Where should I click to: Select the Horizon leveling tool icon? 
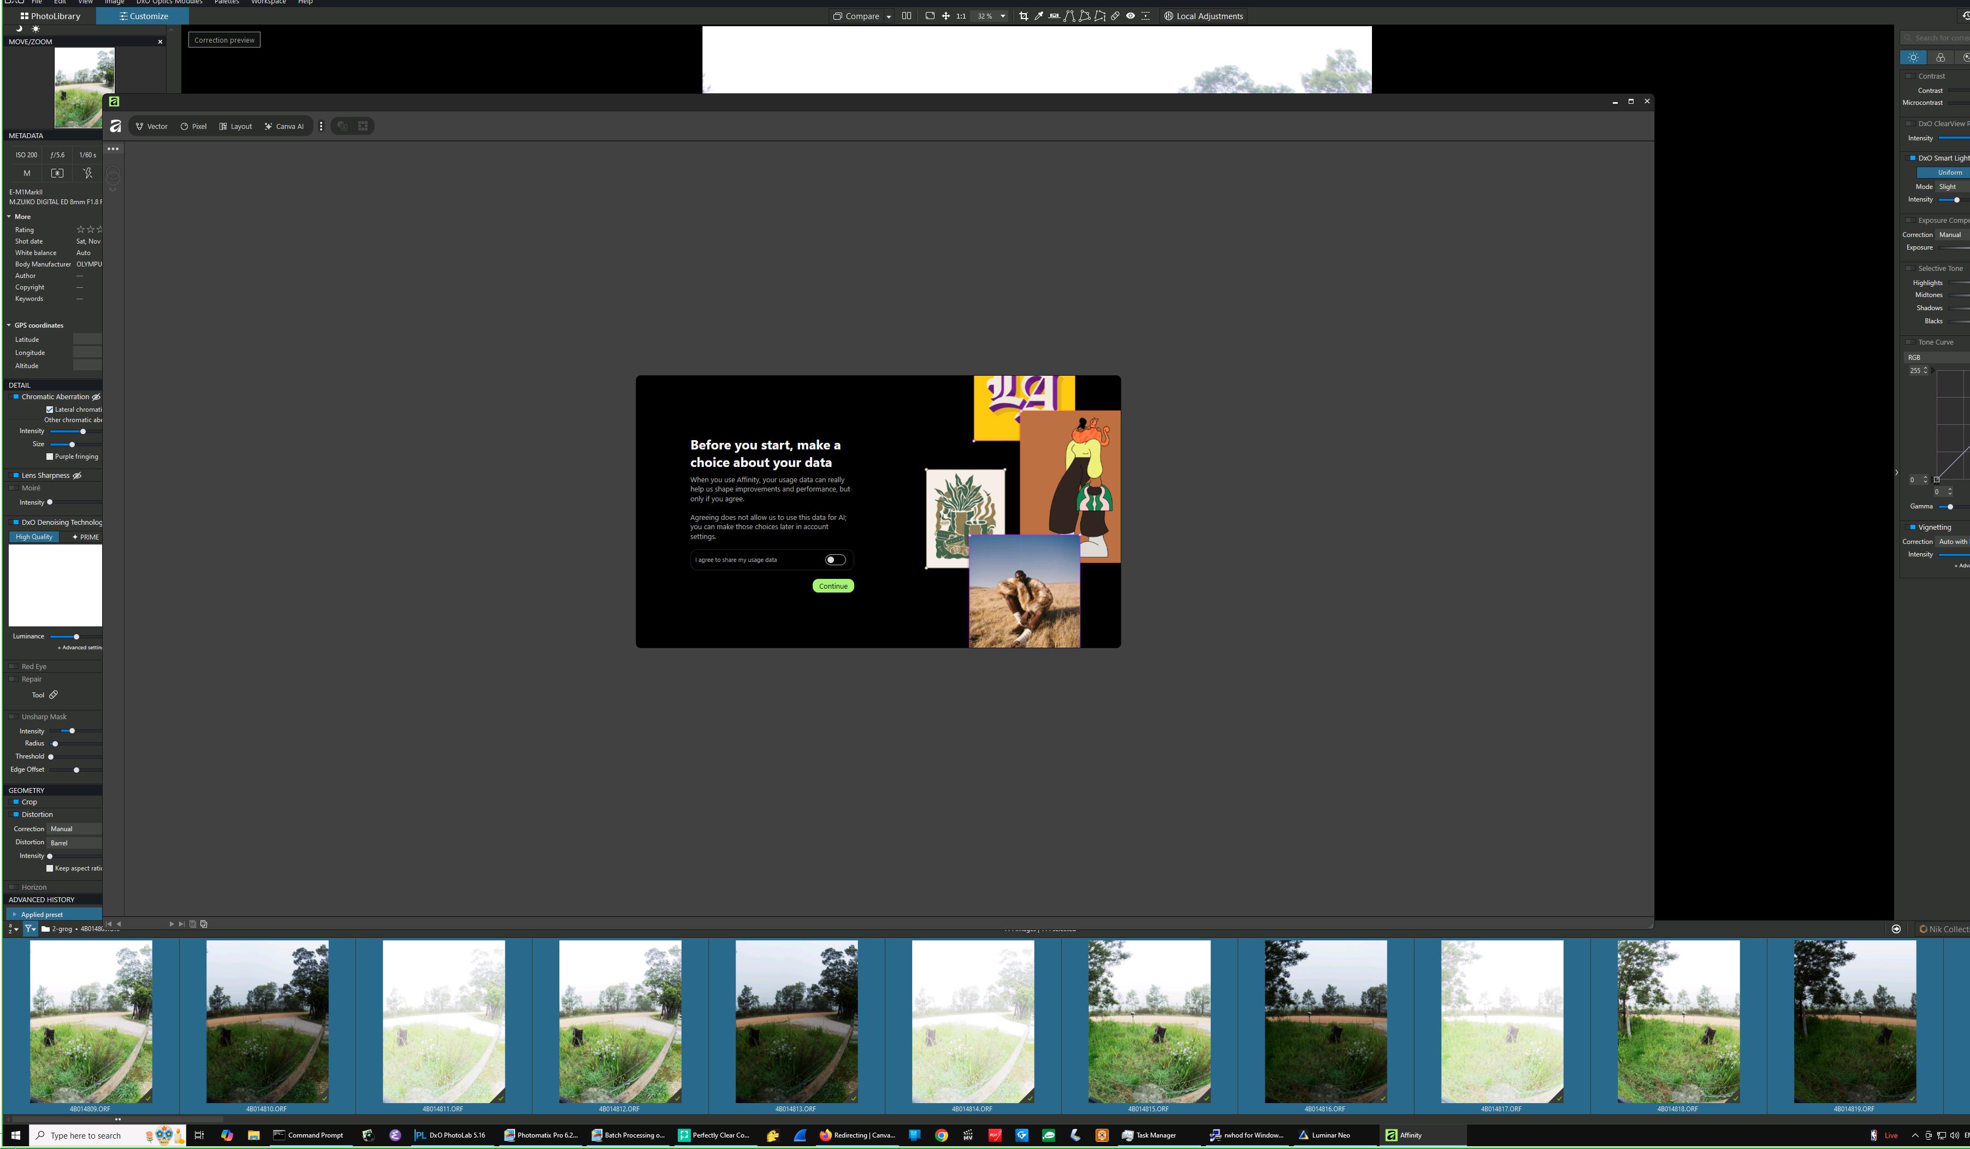tap(1054, 16)
